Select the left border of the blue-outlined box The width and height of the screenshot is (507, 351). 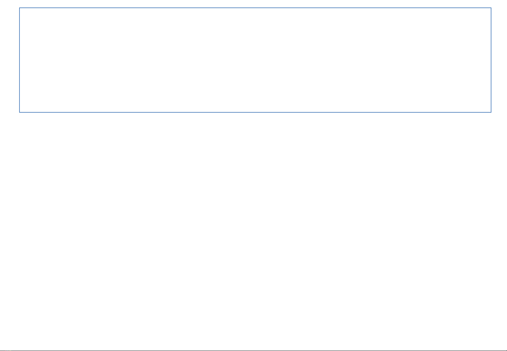coord(20,60)
